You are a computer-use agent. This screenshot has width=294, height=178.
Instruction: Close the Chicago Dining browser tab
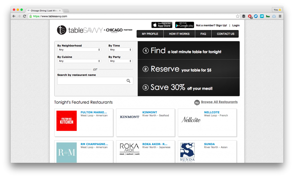click(x=60, y=11)
